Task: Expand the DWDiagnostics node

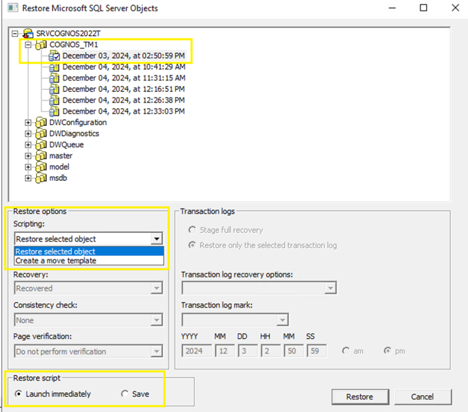Action: tap(28, 134)
